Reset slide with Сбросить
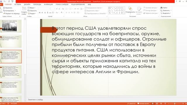Image resolution: width=187 pixels, height=105 pixels. [32, 10]
